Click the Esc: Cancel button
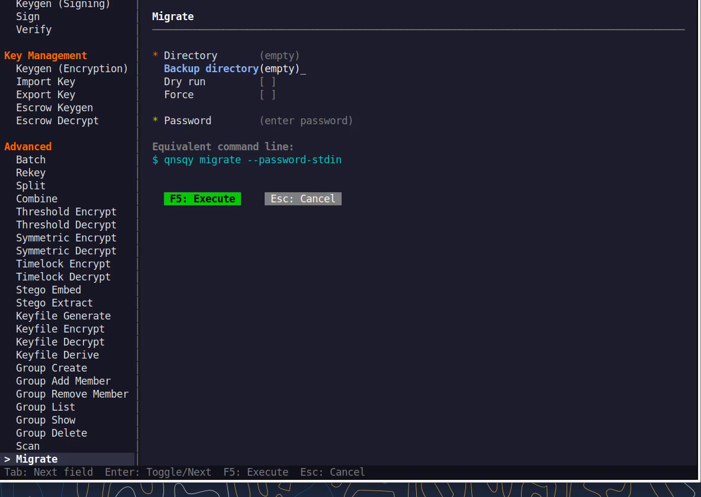This screenshot has height=497, width=701. point(303,199)
